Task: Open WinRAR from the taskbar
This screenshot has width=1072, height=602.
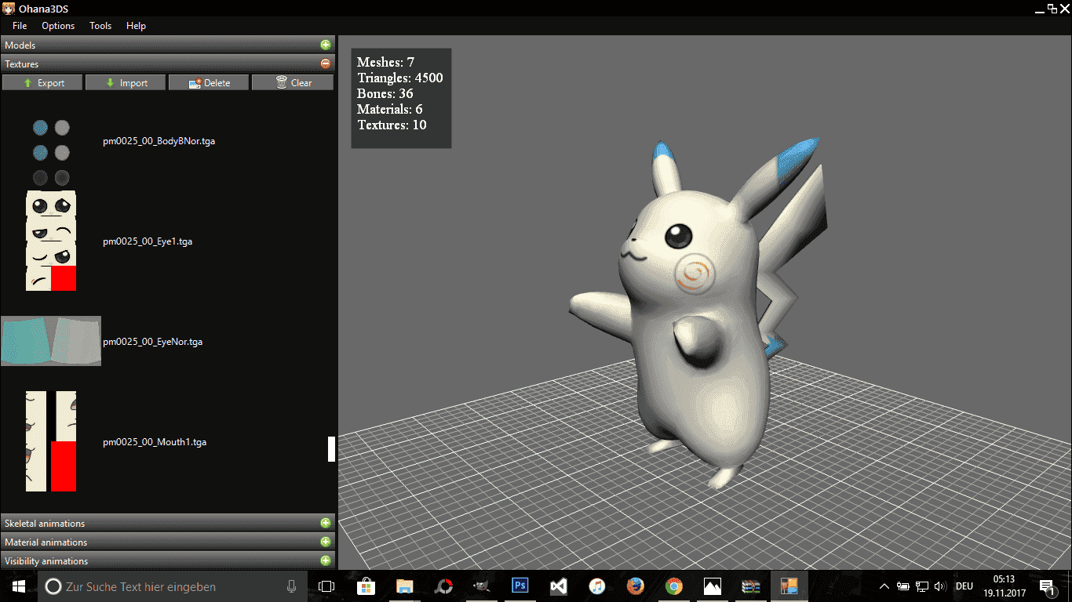Action: coord(751,586)
